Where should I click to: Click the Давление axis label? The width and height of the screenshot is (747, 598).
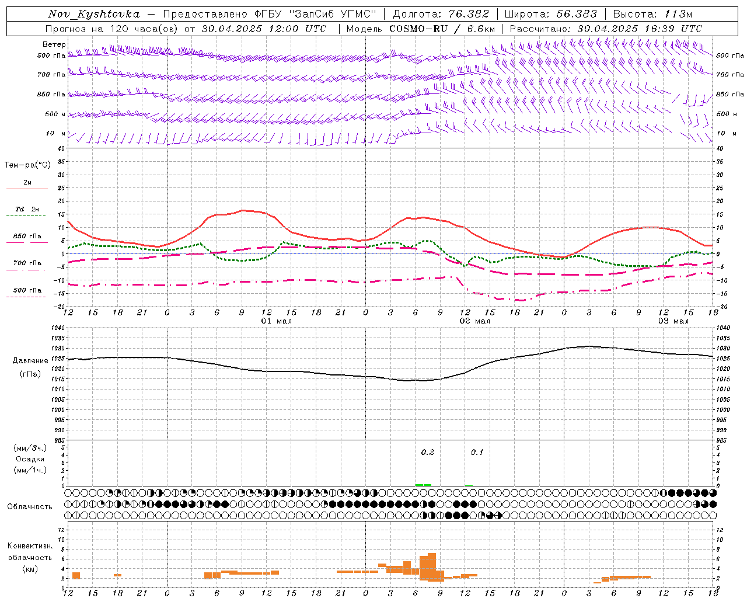pos(30,361)
